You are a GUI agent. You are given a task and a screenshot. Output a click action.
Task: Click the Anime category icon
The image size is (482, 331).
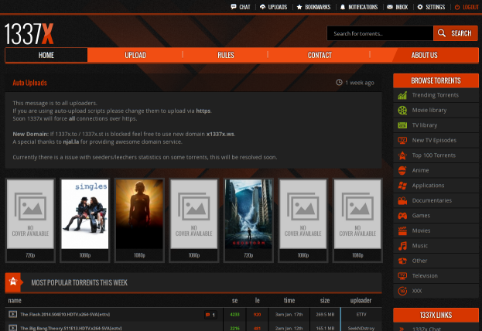(x=402, y=170)
